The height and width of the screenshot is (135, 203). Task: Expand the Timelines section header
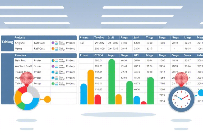pyautogui.click(x=20, y=55)
